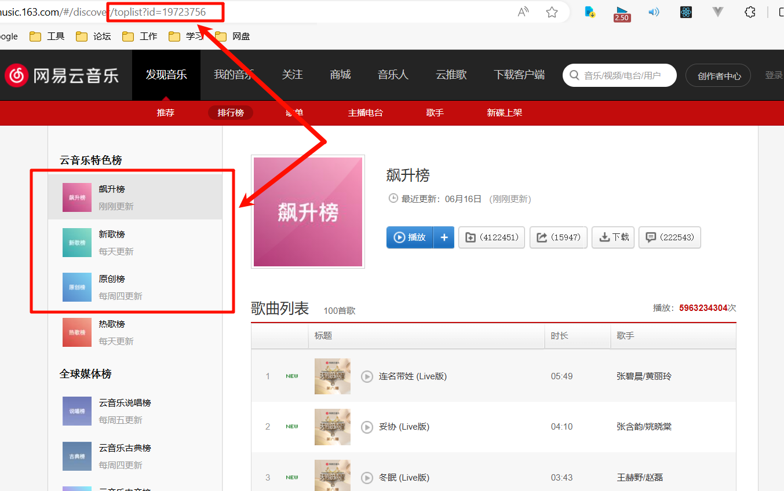
Task: Click the 下载 download button
Action: coord(613,237)
